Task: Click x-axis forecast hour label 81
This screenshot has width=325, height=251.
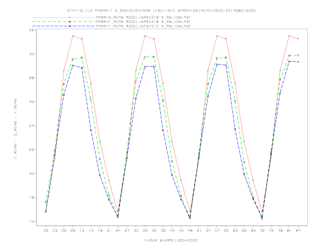Action: (289, 230)
